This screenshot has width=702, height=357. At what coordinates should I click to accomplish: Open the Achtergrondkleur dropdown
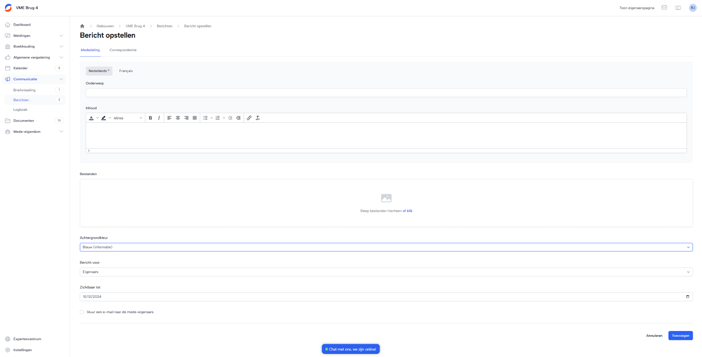click(x=386, y=247)
